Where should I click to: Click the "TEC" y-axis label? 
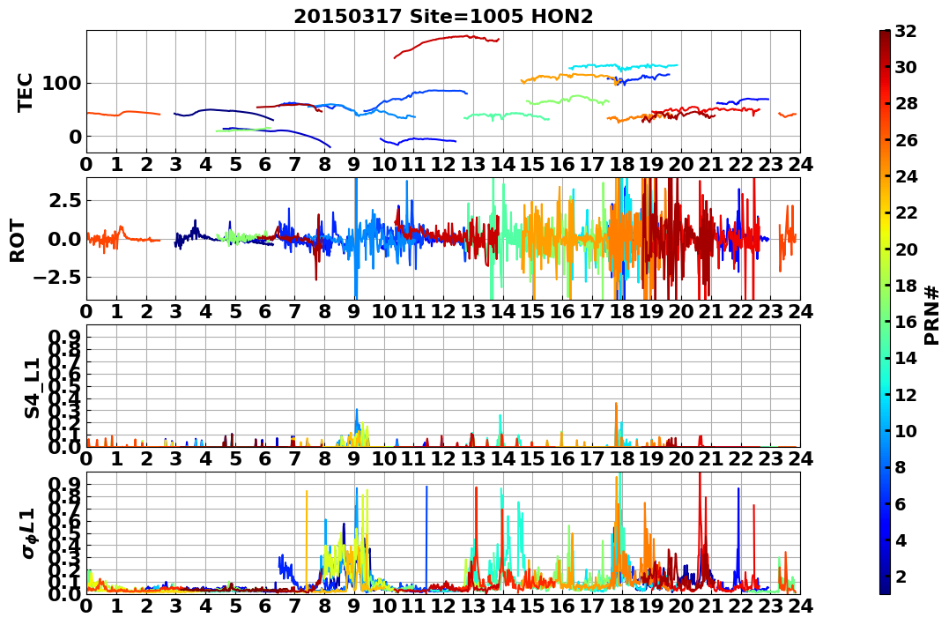tap(25, 93)
